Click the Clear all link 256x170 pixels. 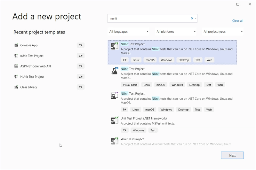238,21
